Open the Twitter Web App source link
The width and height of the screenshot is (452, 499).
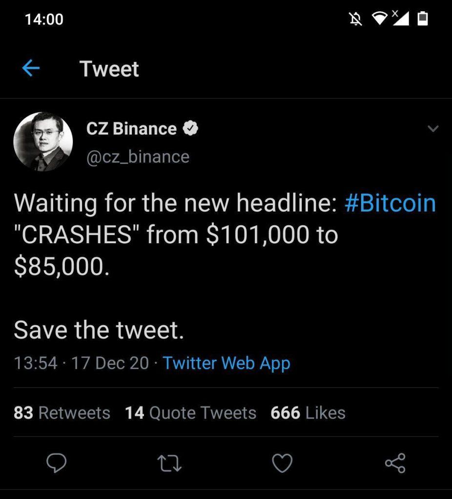tap(226, 363)
